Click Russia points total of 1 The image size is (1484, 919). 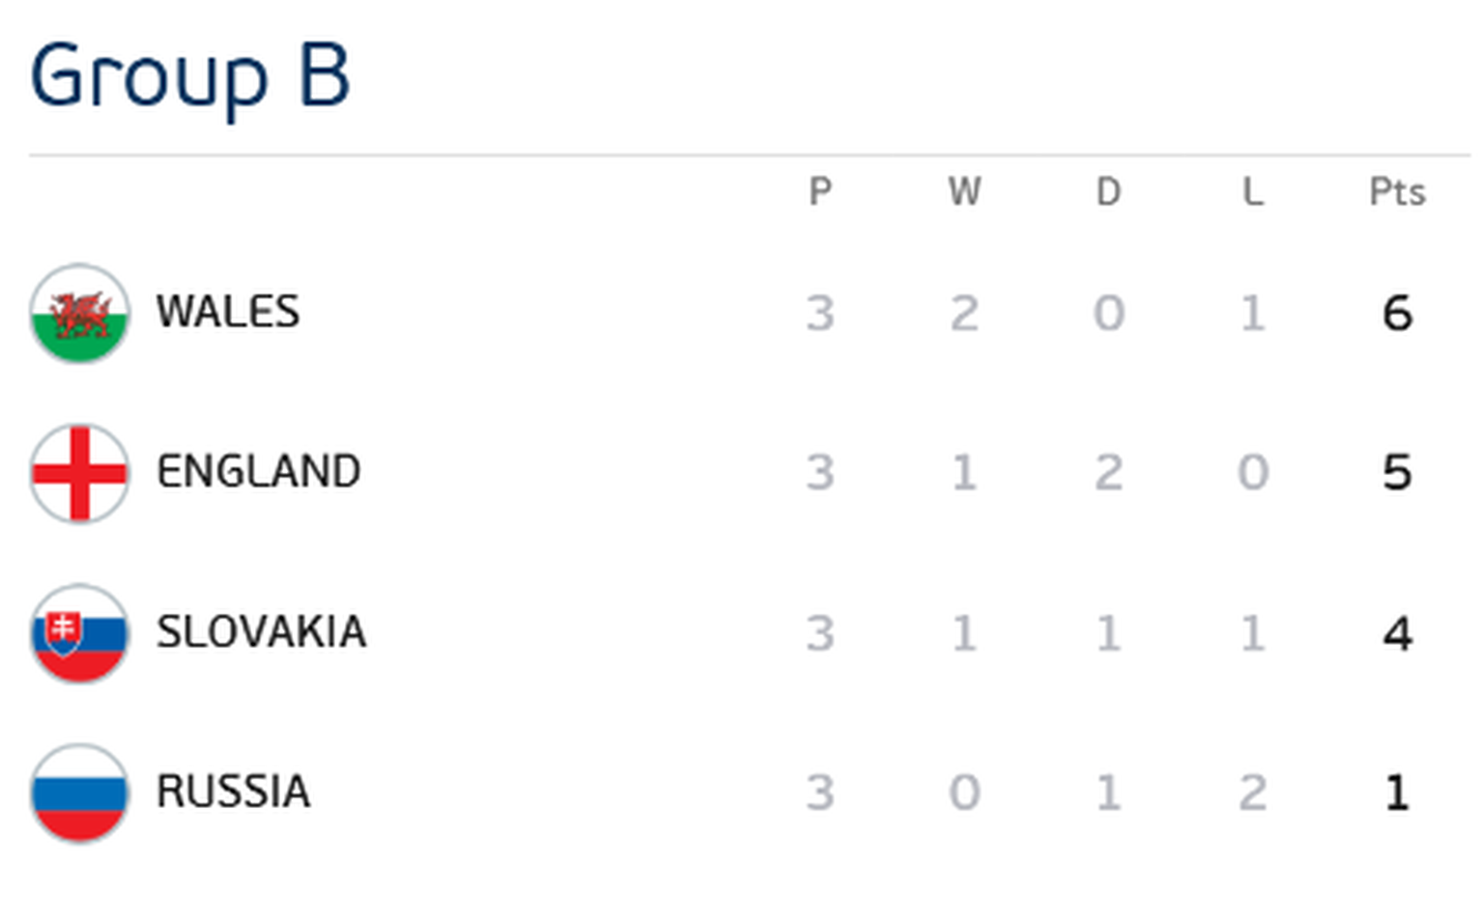click(1397, 793)
